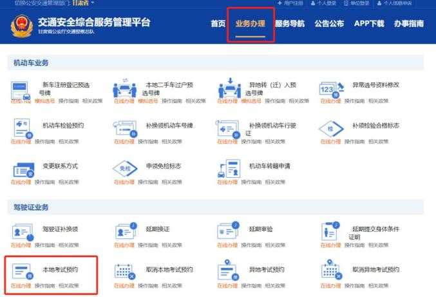Click the 机动车检验预约 icon

[23, 128]
